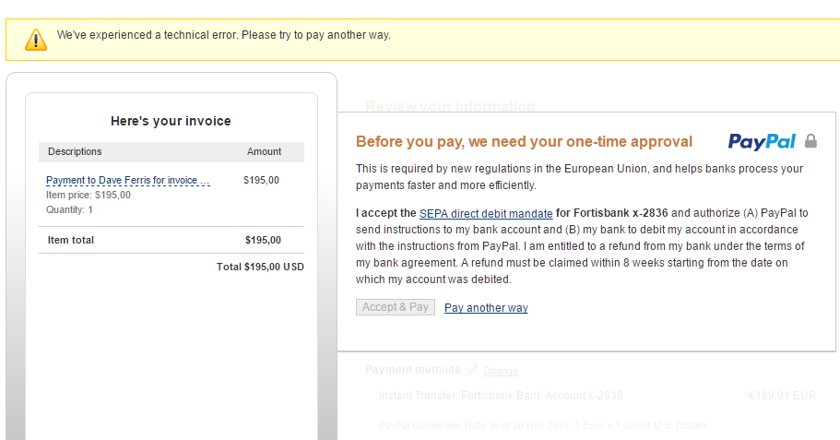Image resolution: width=840 pixels, height=440 pixels.
Task: Click the technical error message text
Action: click(x=224, y=35)
